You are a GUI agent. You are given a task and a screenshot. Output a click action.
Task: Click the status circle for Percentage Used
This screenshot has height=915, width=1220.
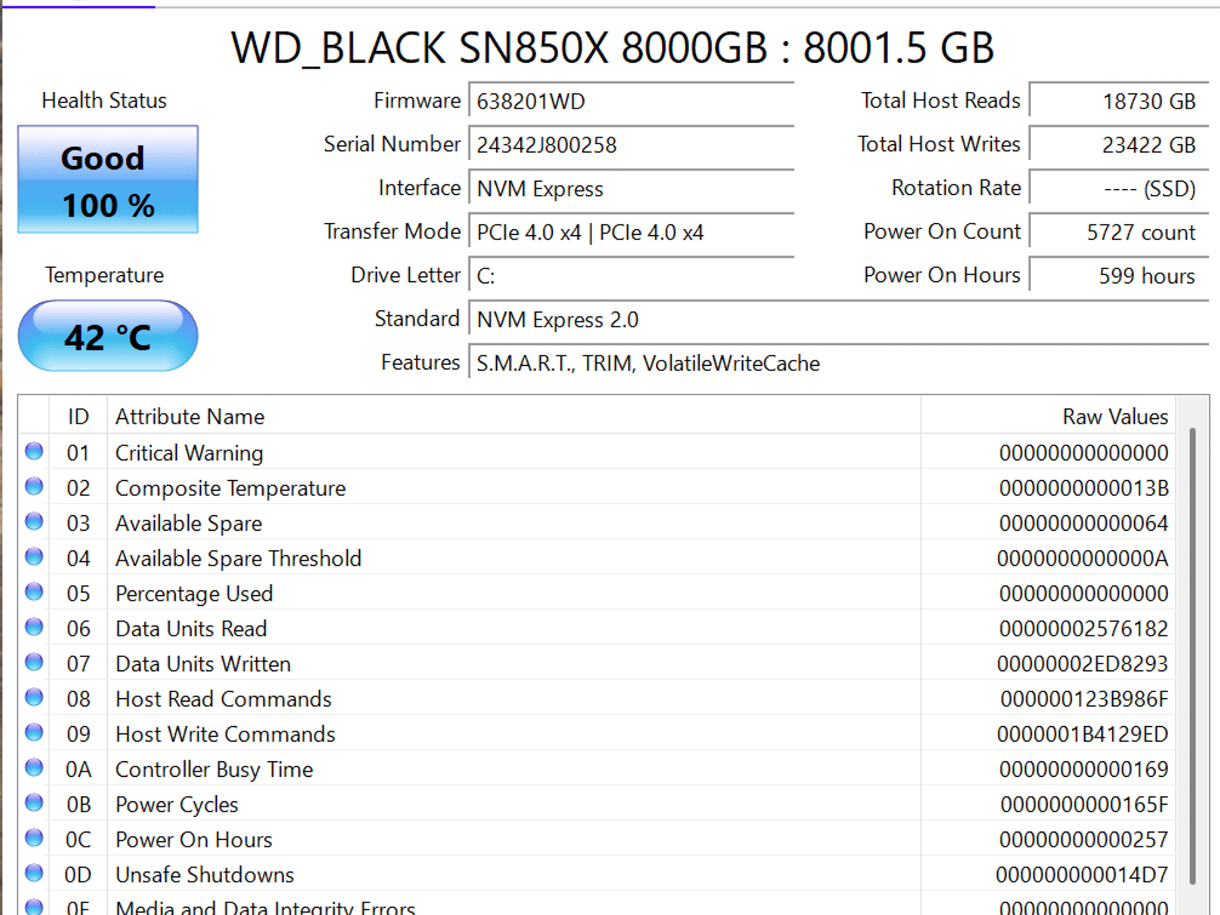click(34, 592)
